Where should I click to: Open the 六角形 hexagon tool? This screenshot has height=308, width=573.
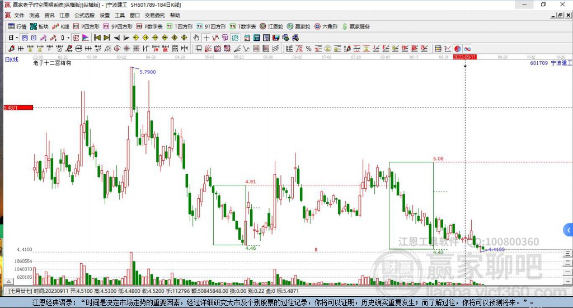point(326,26)
